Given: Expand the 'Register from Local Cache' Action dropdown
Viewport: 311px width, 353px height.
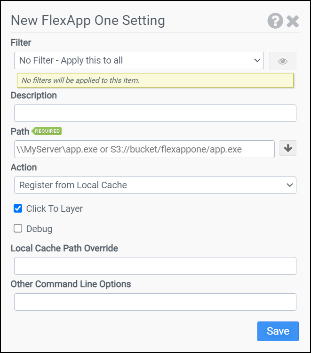Looking at the screenshot, I should pyautogui.click(x=155, y=185).
